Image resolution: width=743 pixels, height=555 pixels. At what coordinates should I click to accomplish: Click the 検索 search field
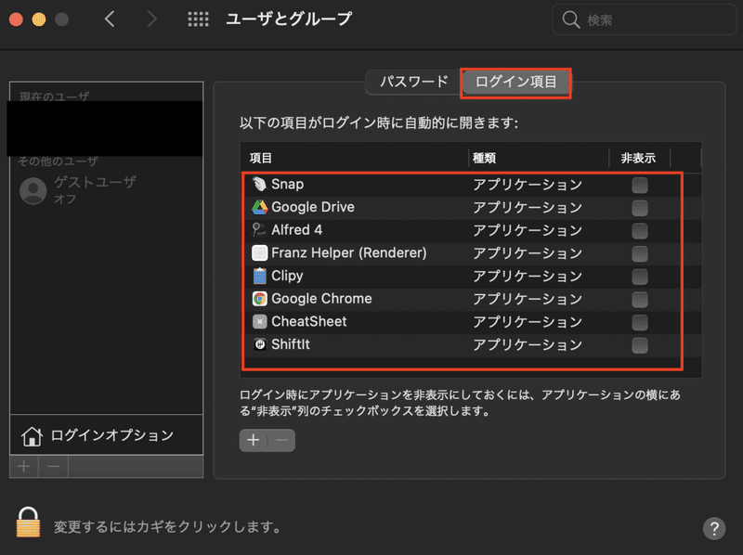[x=644, y=19]
